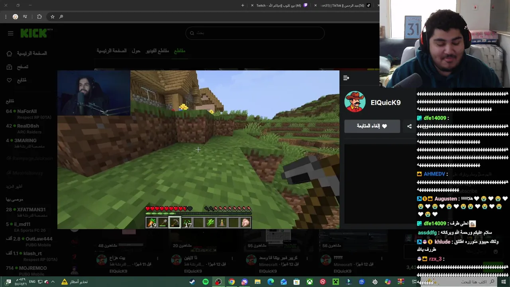The width and height of the screenshot is (510, 287).
Task: Open the Chrome three-dot menu
Action: coord(6,17)
